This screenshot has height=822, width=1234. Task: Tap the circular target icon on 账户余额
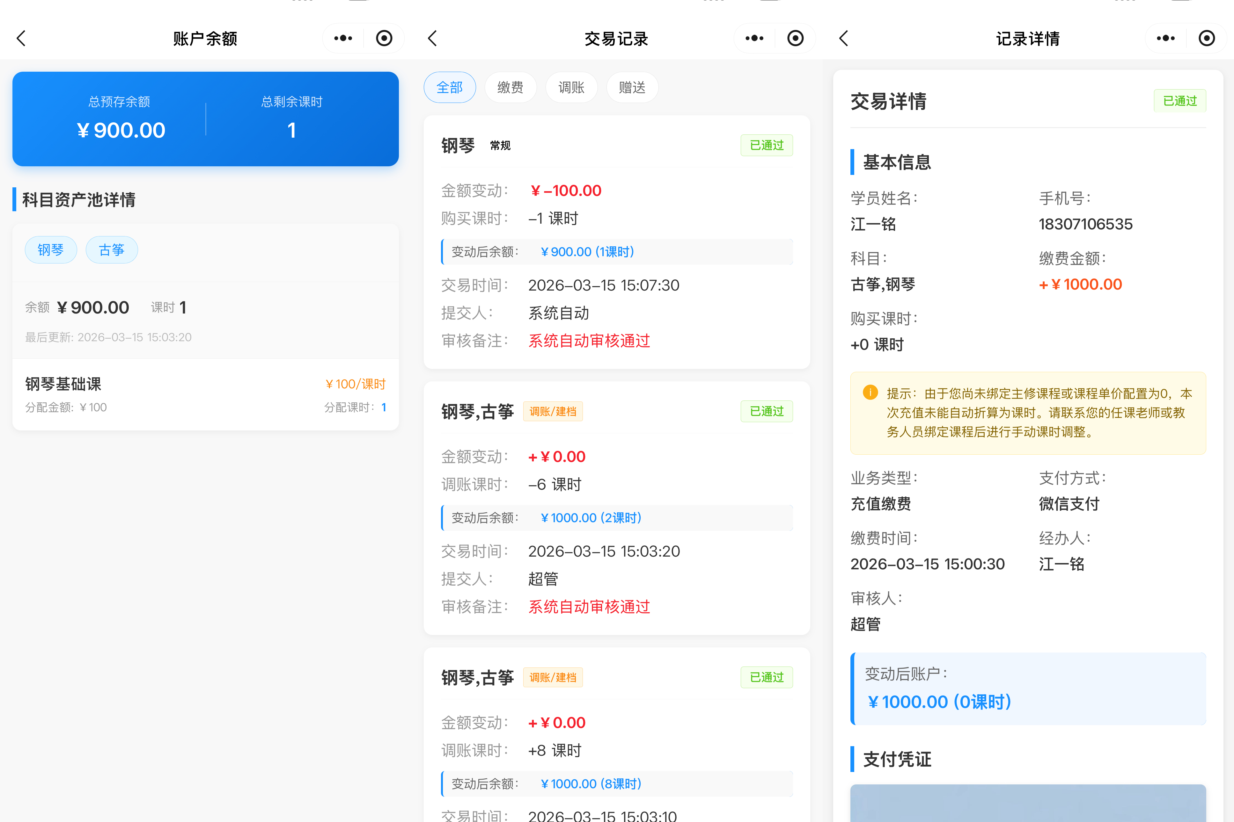(x=384, y=38)
